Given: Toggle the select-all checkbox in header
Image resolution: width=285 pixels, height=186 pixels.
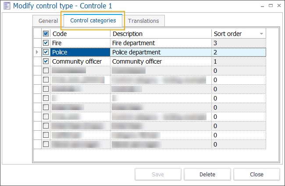Looking at the screenshot, I should 46,34.
